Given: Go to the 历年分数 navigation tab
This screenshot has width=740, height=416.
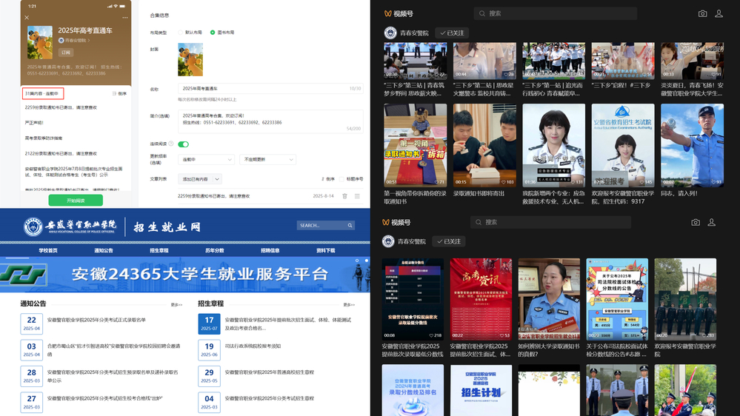Looking at the screenshot, I should (x=215, y=250).
